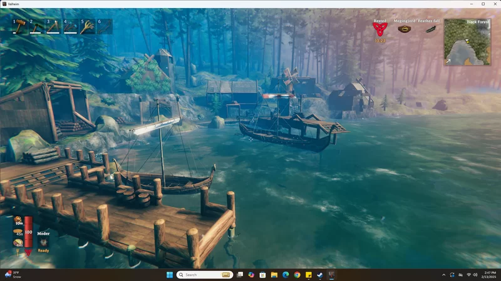Open File Explorer from the taskbar

274,275
